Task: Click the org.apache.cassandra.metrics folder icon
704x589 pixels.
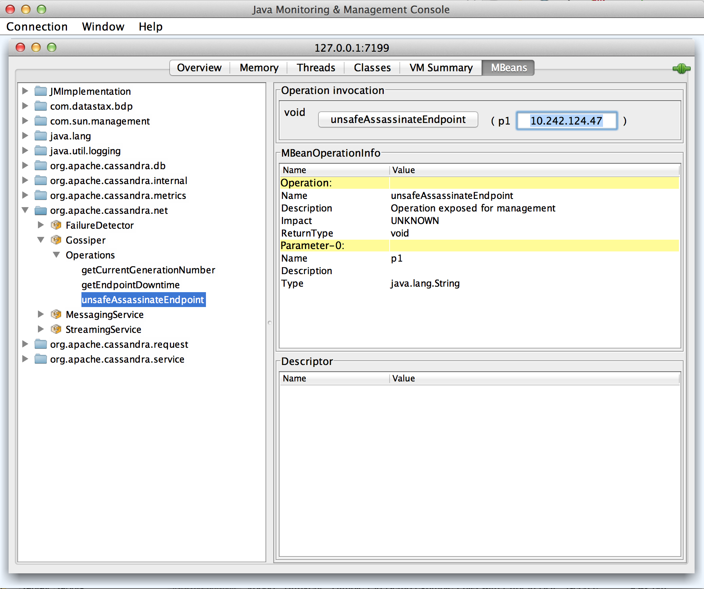Action: click(x=41, y=195)
